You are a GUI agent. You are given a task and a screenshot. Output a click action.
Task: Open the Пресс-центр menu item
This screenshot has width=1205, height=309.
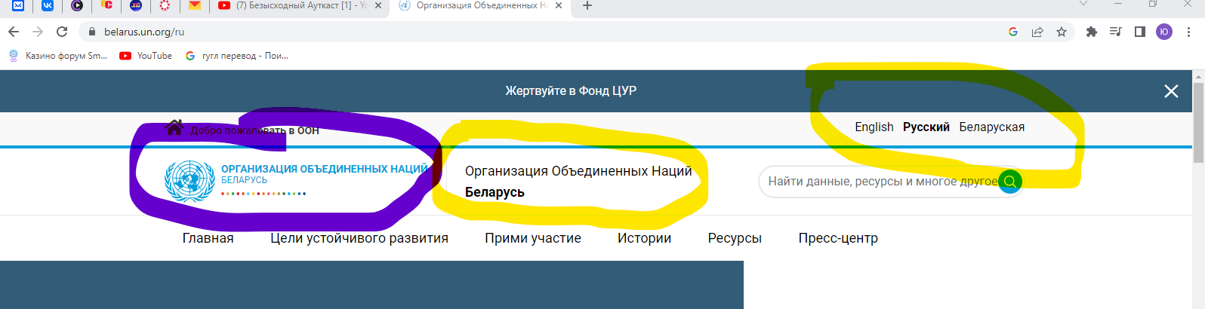pyautogui.click(x=838, y=238)
